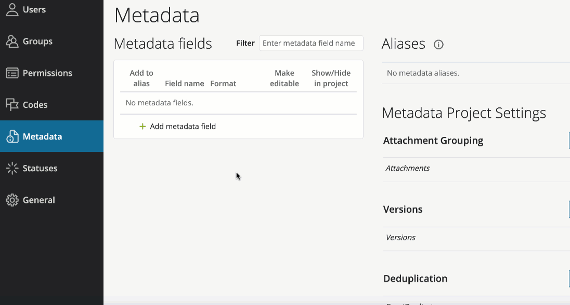Click the Aliases info icon
The image size is (570, 305).
coord(438,45)
